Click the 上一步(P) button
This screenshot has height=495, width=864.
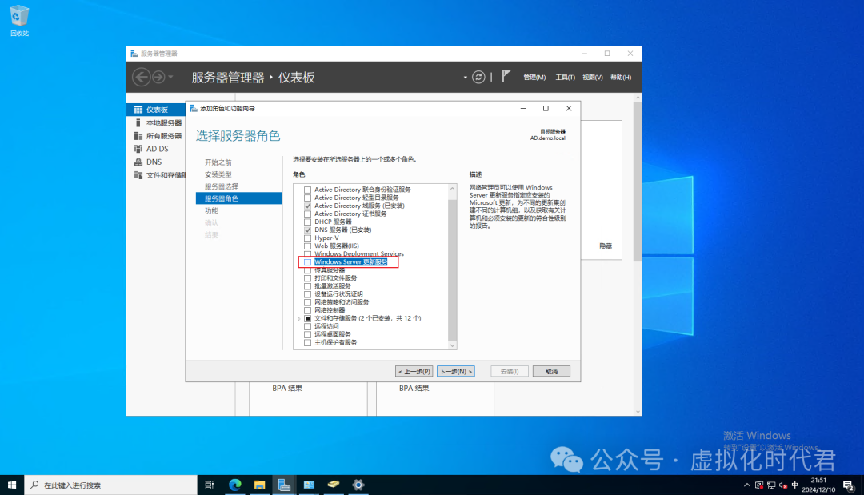point(414,372)
